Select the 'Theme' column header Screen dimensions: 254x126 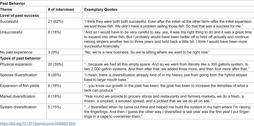(6, 9)
